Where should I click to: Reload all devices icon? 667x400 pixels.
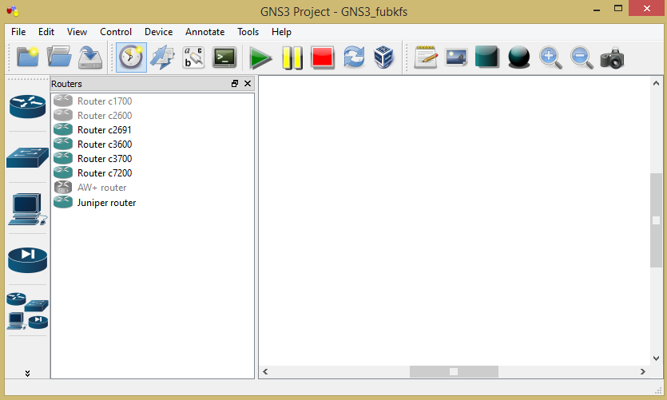point(354,57)
